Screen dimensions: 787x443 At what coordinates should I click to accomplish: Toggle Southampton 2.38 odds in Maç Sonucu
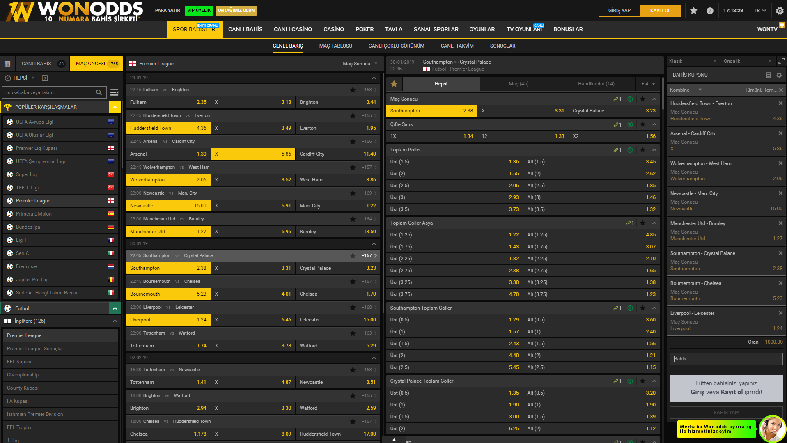tap(431, 111)
